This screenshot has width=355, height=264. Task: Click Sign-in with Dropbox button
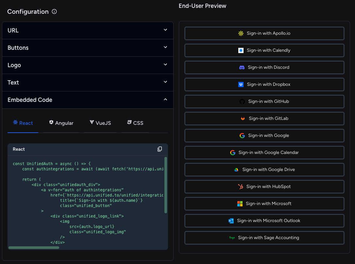tap(264, 85)
